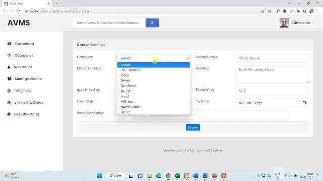323x181 pixels.
Task: Choose Car Cleaner category option
Action: point(153,70)
